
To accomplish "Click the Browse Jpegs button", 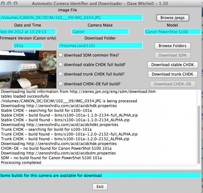I will pyautogui.click(x=173, y=18).
